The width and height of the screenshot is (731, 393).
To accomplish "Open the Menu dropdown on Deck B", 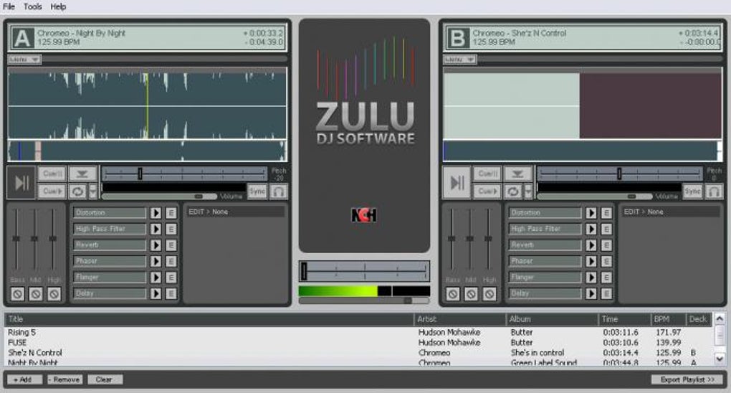I will coord(459,60).
